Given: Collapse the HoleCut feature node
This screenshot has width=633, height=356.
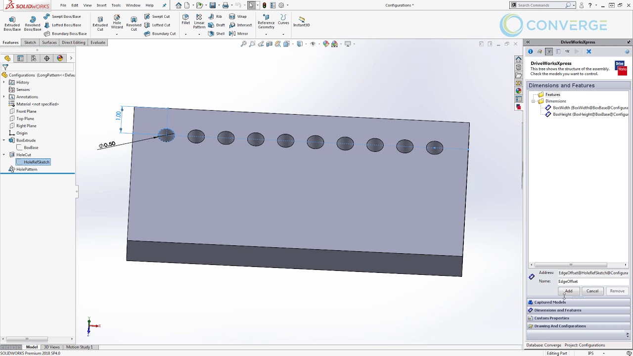Looking at the screenshot, I should pos(4,155).
